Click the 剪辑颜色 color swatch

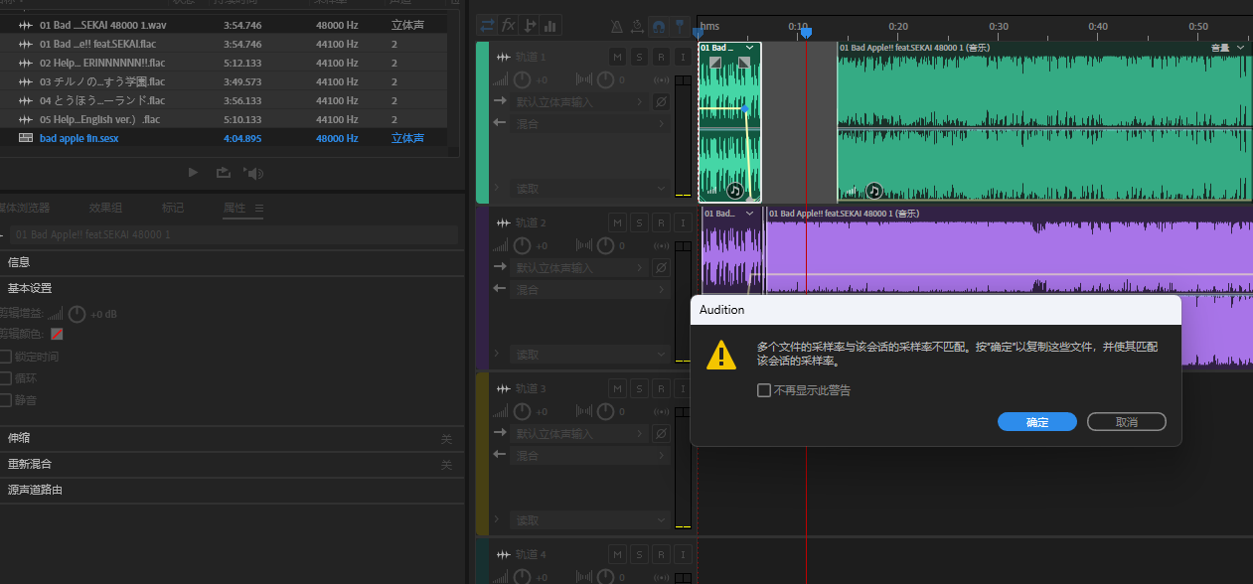pos(57,335)
